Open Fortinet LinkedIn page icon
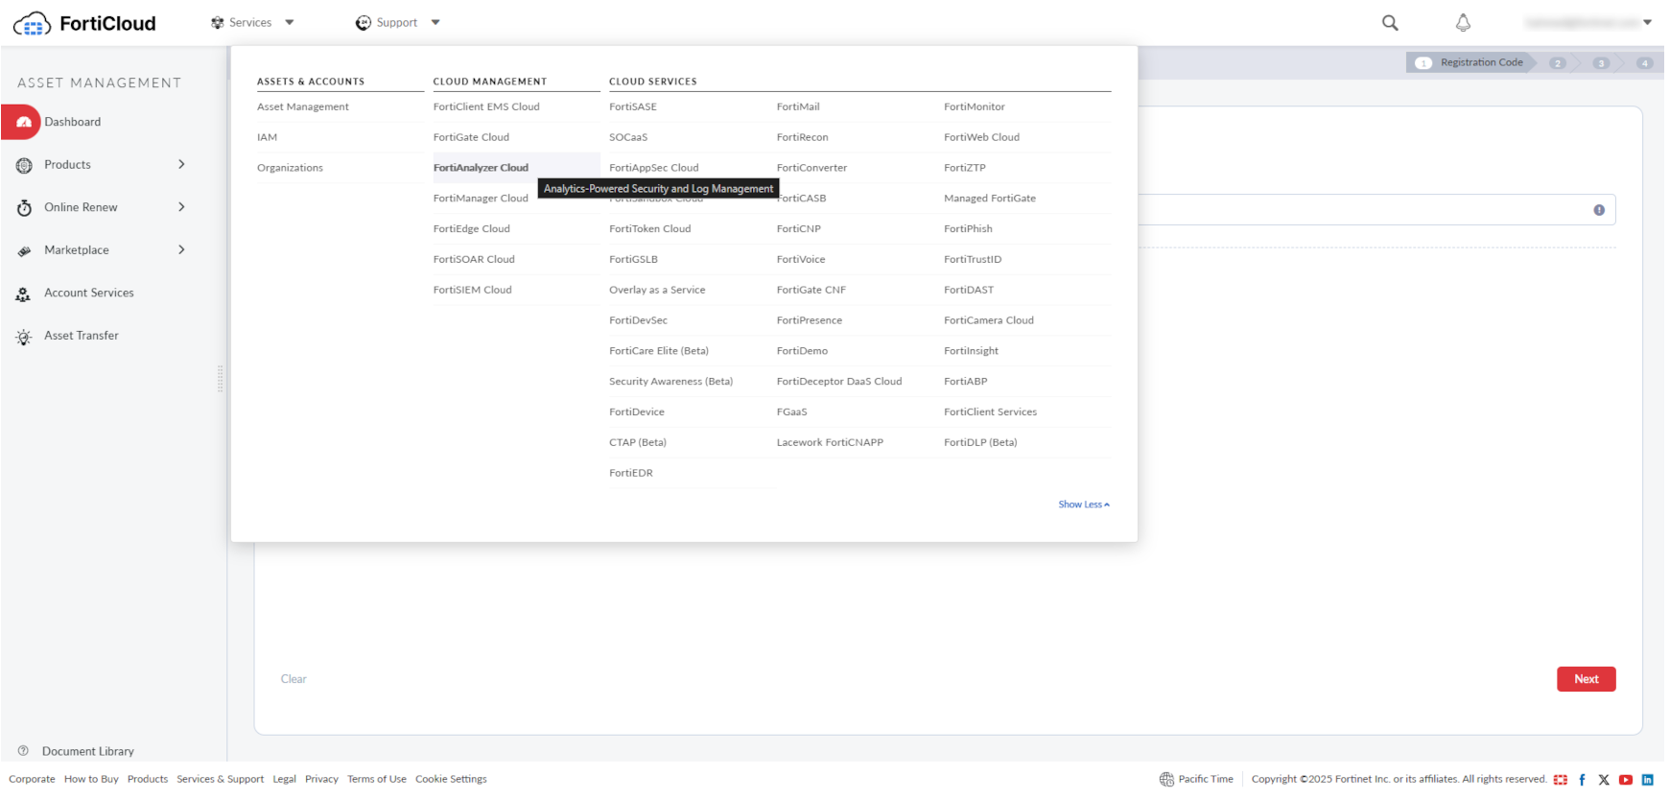1669x799 pixels. (x=1648, y=780)
